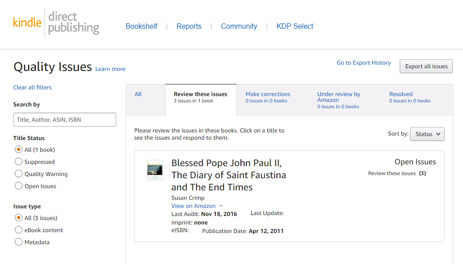Expand the View on Amazon chevron
463x264 pixels.
(221, 206)
